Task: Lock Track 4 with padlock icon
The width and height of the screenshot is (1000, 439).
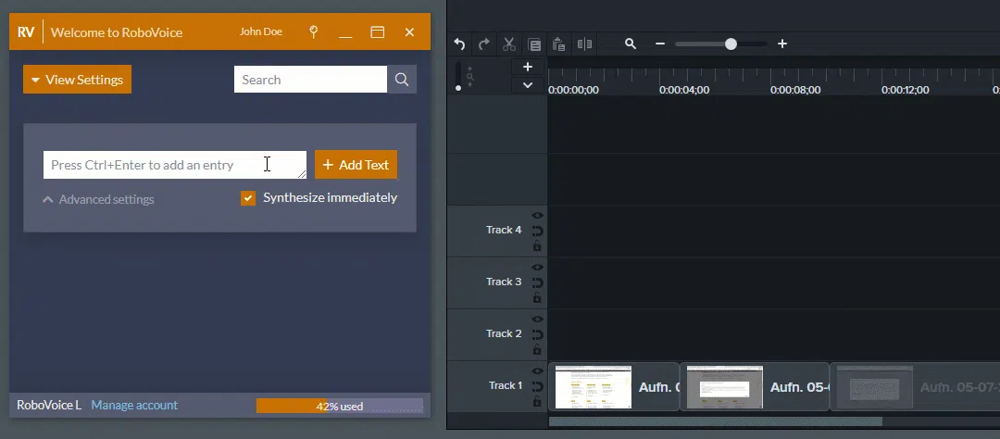Action: click(x=537, y=245)
